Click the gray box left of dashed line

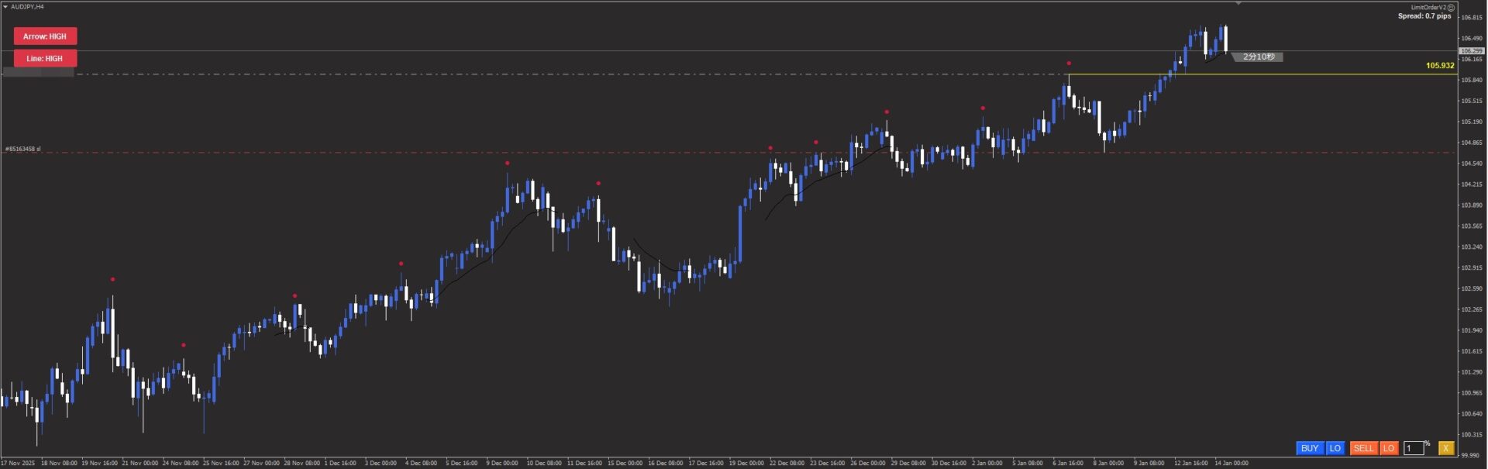38,73
